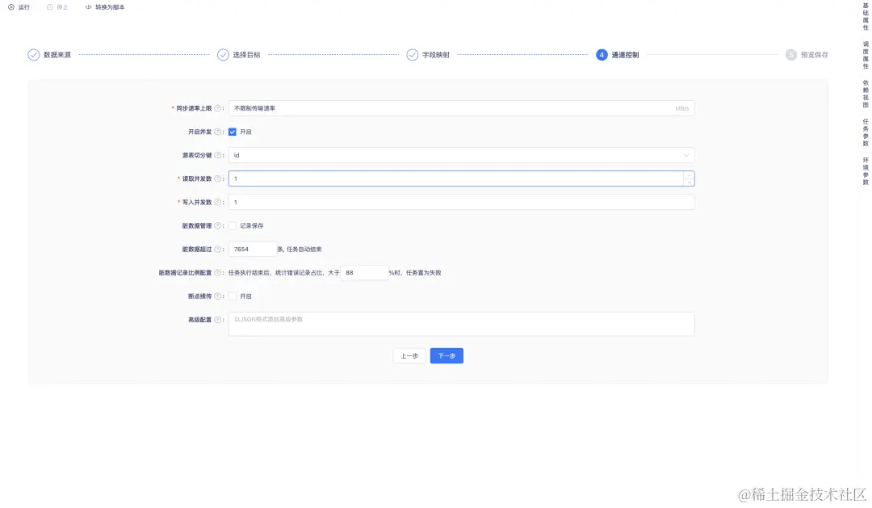Image resolution: width=872 pixels, height=508 pixels.
Task: Focus the 同步速率上限 rate input field
Action: tap(462, 108)
